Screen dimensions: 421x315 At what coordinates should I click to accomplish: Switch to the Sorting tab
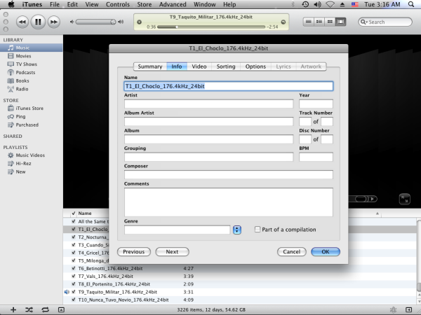pos(226,66)
